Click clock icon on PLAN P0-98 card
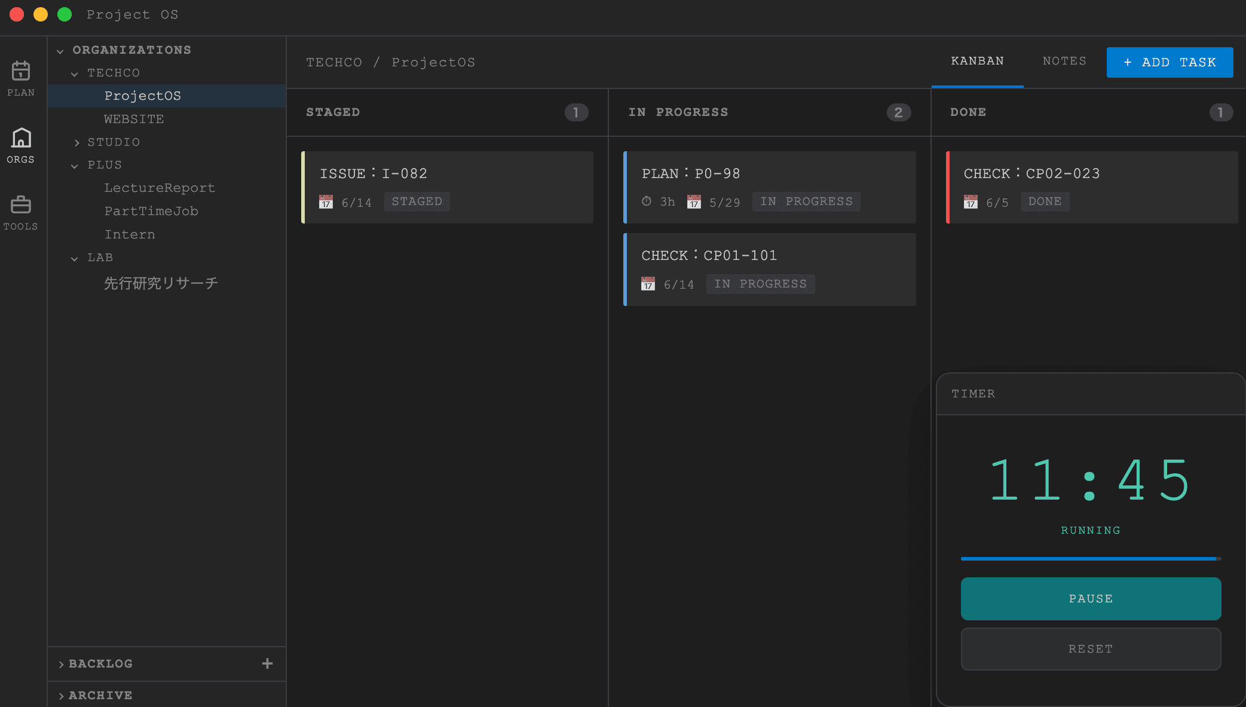 647,201
